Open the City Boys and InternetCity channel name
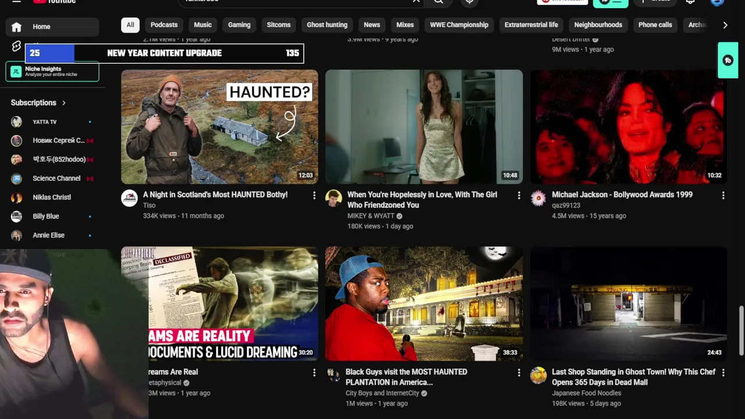Image resolution: width=745 pixels, height=419 pixels. 382,393
